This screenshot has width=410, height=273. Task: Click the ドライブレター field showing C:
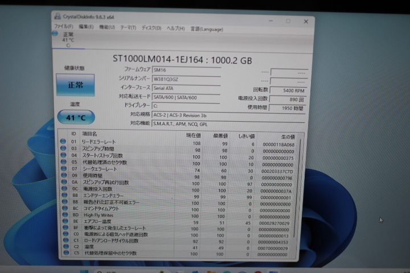[186, 106]
